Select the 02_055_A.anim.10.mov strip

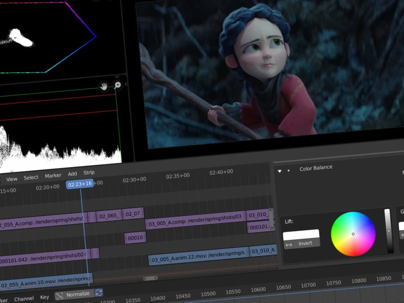pyautogui.click(x=46, y=282)
